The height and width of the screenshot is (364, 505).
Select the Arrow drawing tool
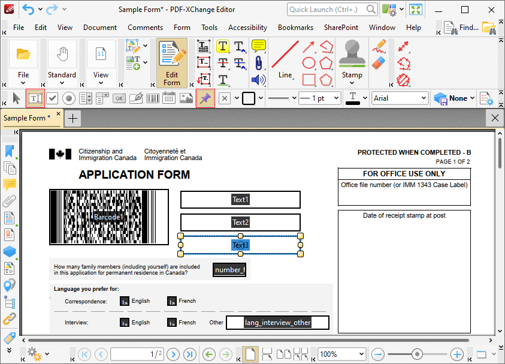pos(309,47)
